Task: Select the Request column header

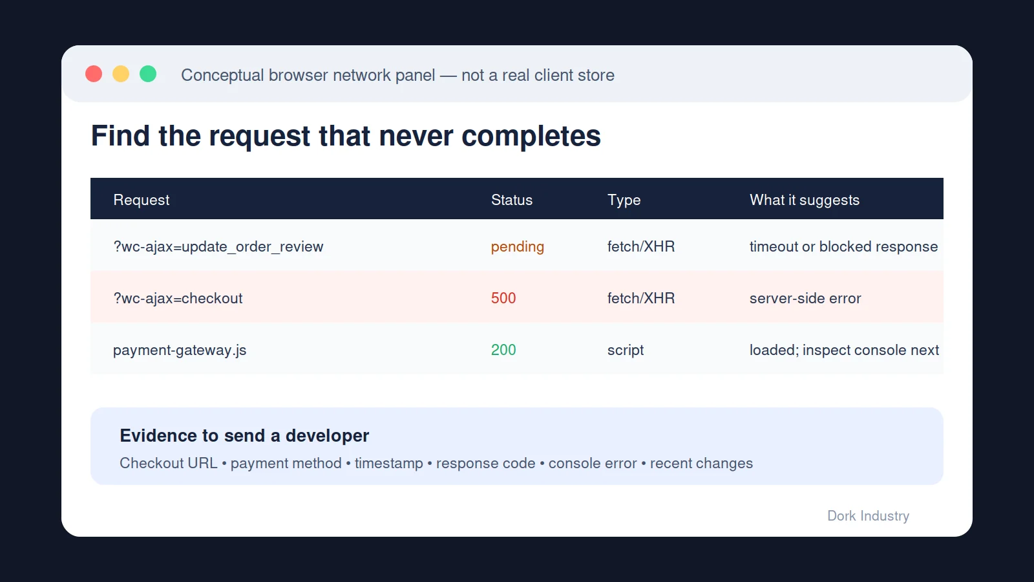Action: click(142, 200)
